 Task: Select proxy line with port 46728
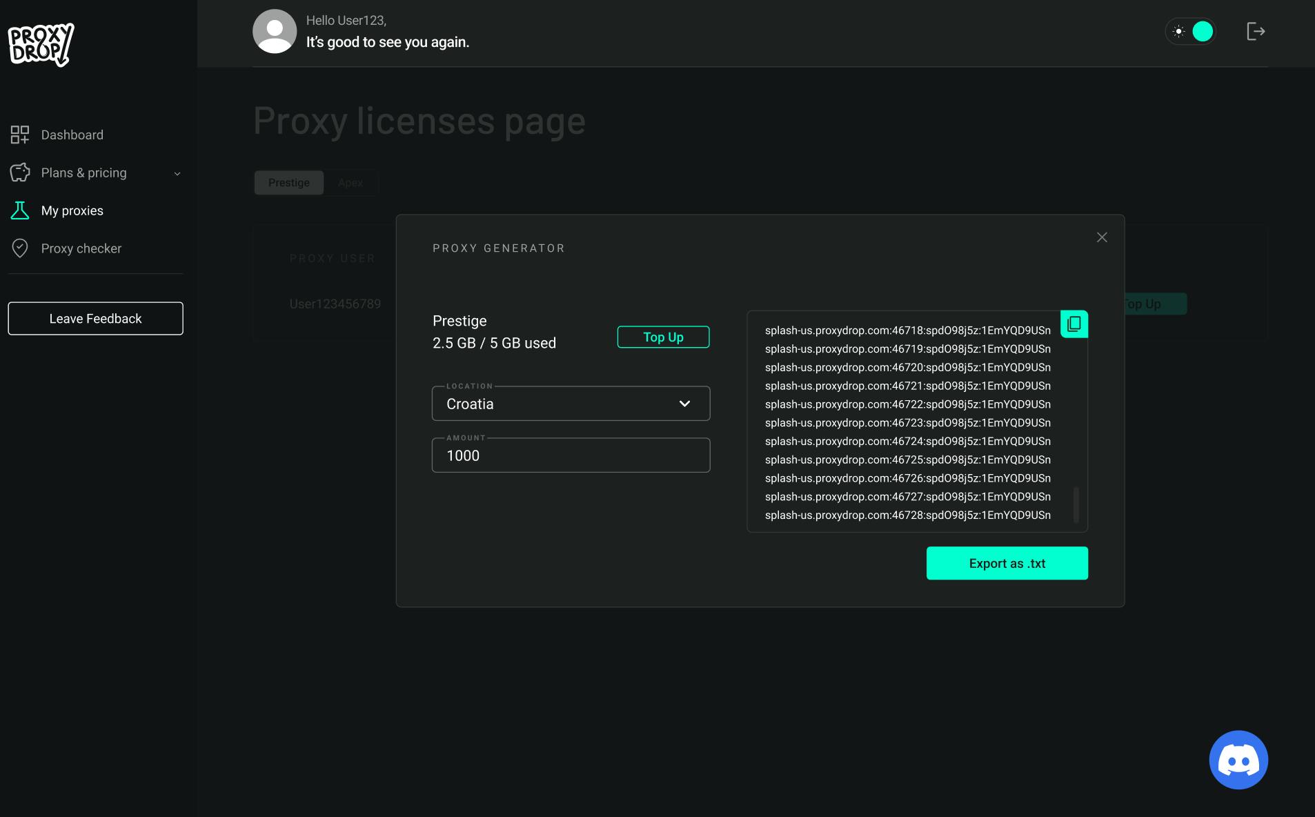[x=908, y=515]
